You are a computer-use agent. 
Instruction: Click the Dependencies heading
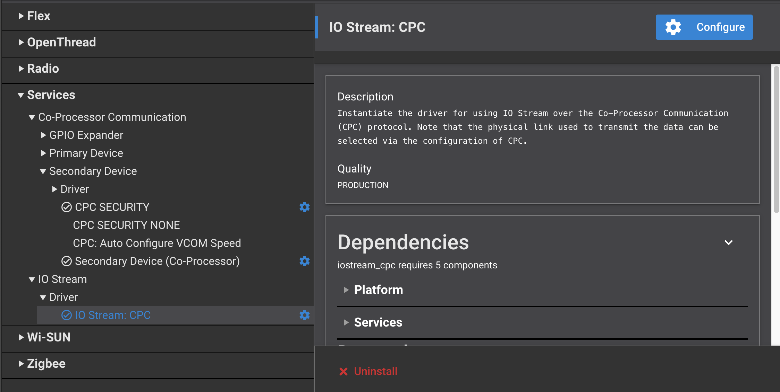coord(403,242)
